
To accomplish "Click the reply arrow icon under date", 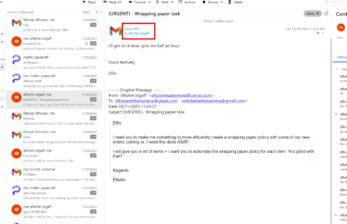I will 318,33.
